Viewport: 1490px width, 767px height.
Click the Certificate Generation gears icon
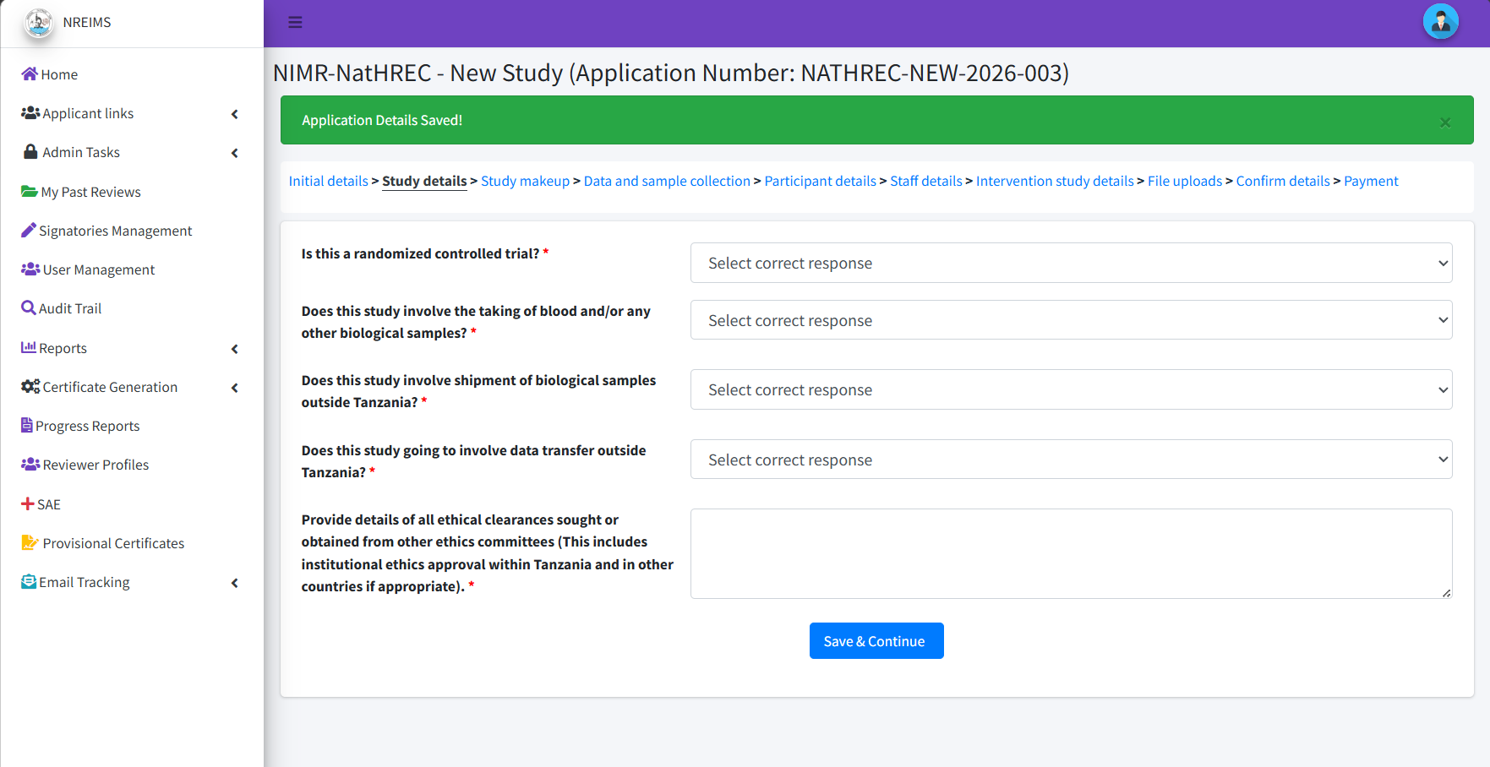click(x=30, y=386)
